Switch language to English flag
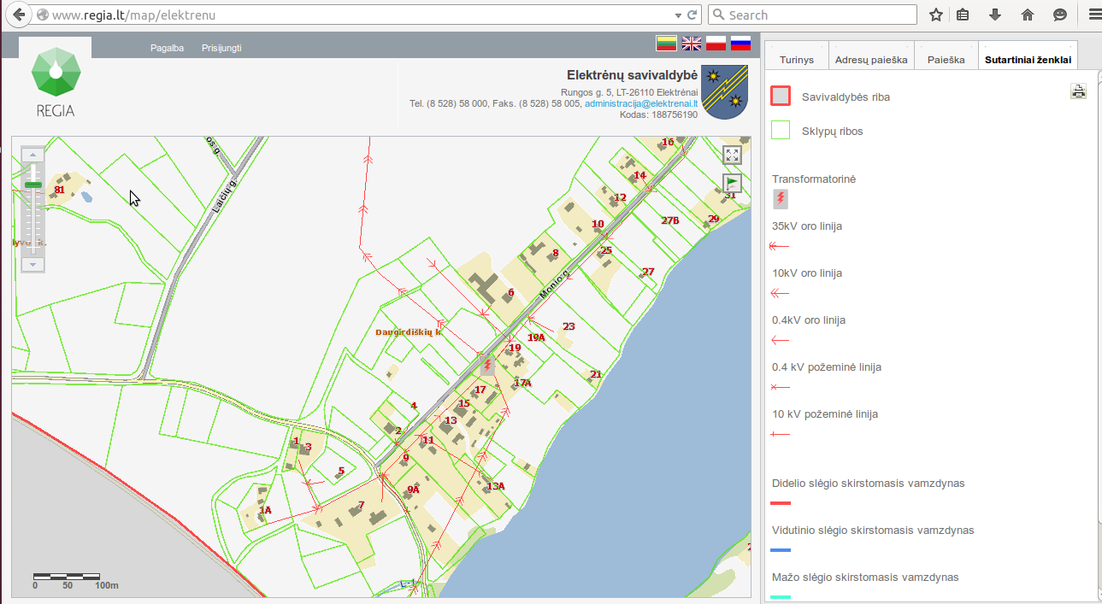The height and width of the screenshot is (604, 1102). point(691,44)
